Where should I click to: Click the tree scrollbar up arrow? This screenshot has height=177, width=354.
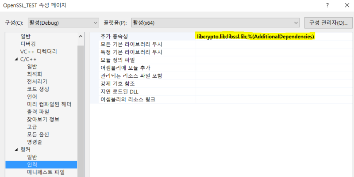[81, 36]
